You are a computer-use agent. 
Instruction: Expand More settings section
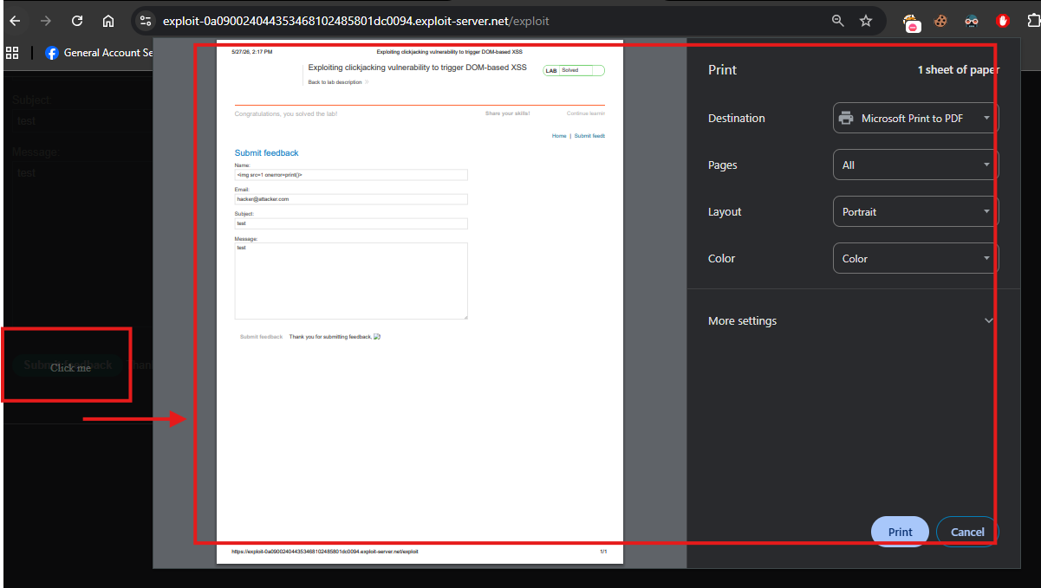[x=850, y=320]
